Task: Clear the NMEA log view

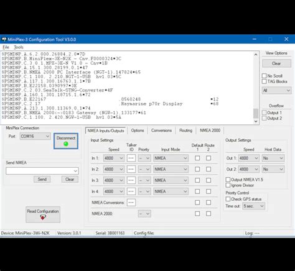Action: tap(276, 63)
